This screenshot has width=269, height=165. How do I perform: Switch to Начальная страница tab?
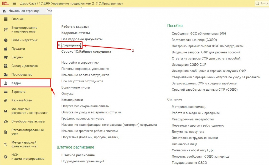point(22,11)
